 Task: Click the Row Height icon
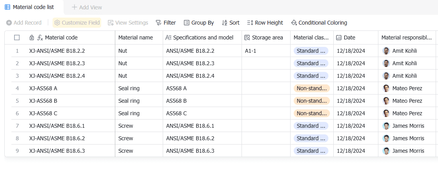tap(250, 23)
